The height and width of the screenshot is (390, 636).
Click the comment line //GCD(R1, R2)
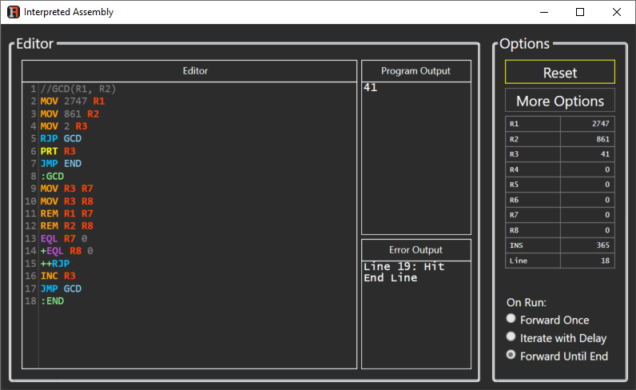tap(78, 89)
